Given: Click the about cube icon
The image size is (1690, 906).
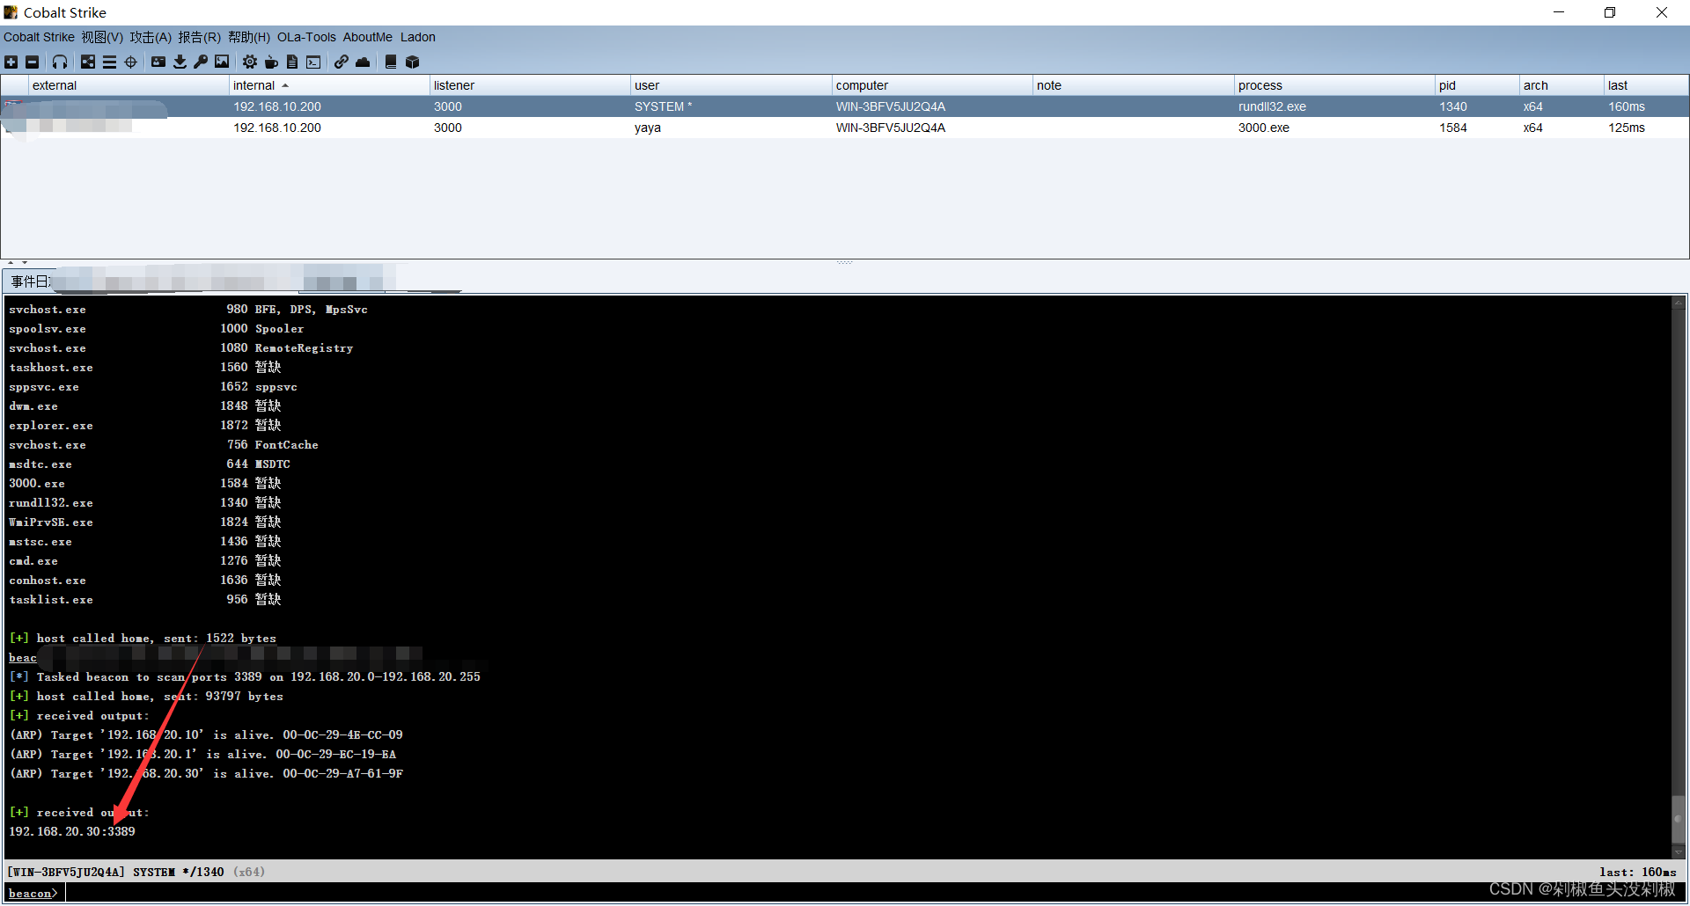Looking at the screenshot, I should [412, 62].
